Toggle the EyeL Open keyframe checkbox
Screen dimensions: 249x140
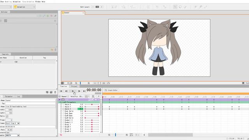coord(61,114)
